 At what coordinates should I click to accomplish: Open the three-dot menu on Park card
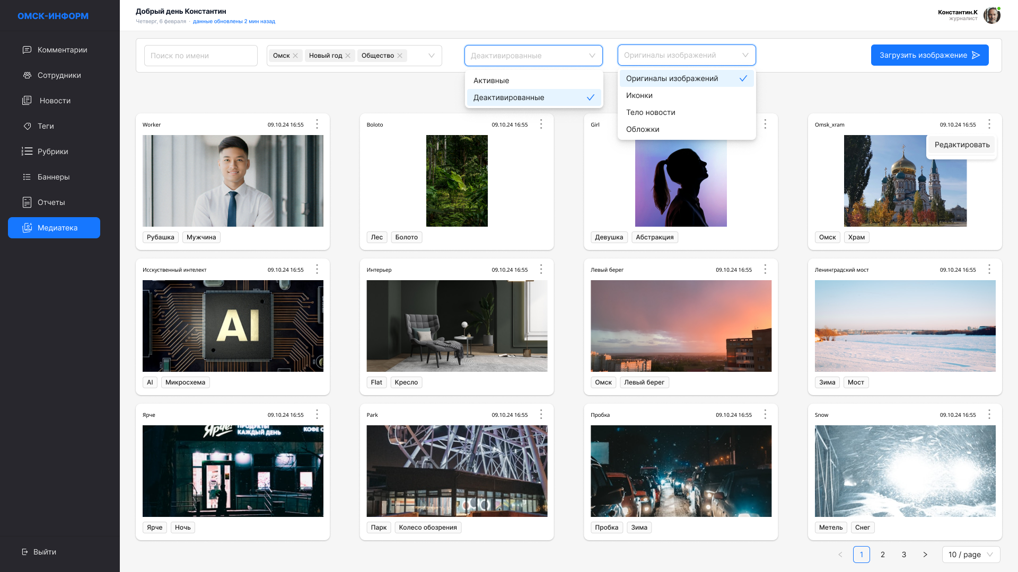coord(541,414)
